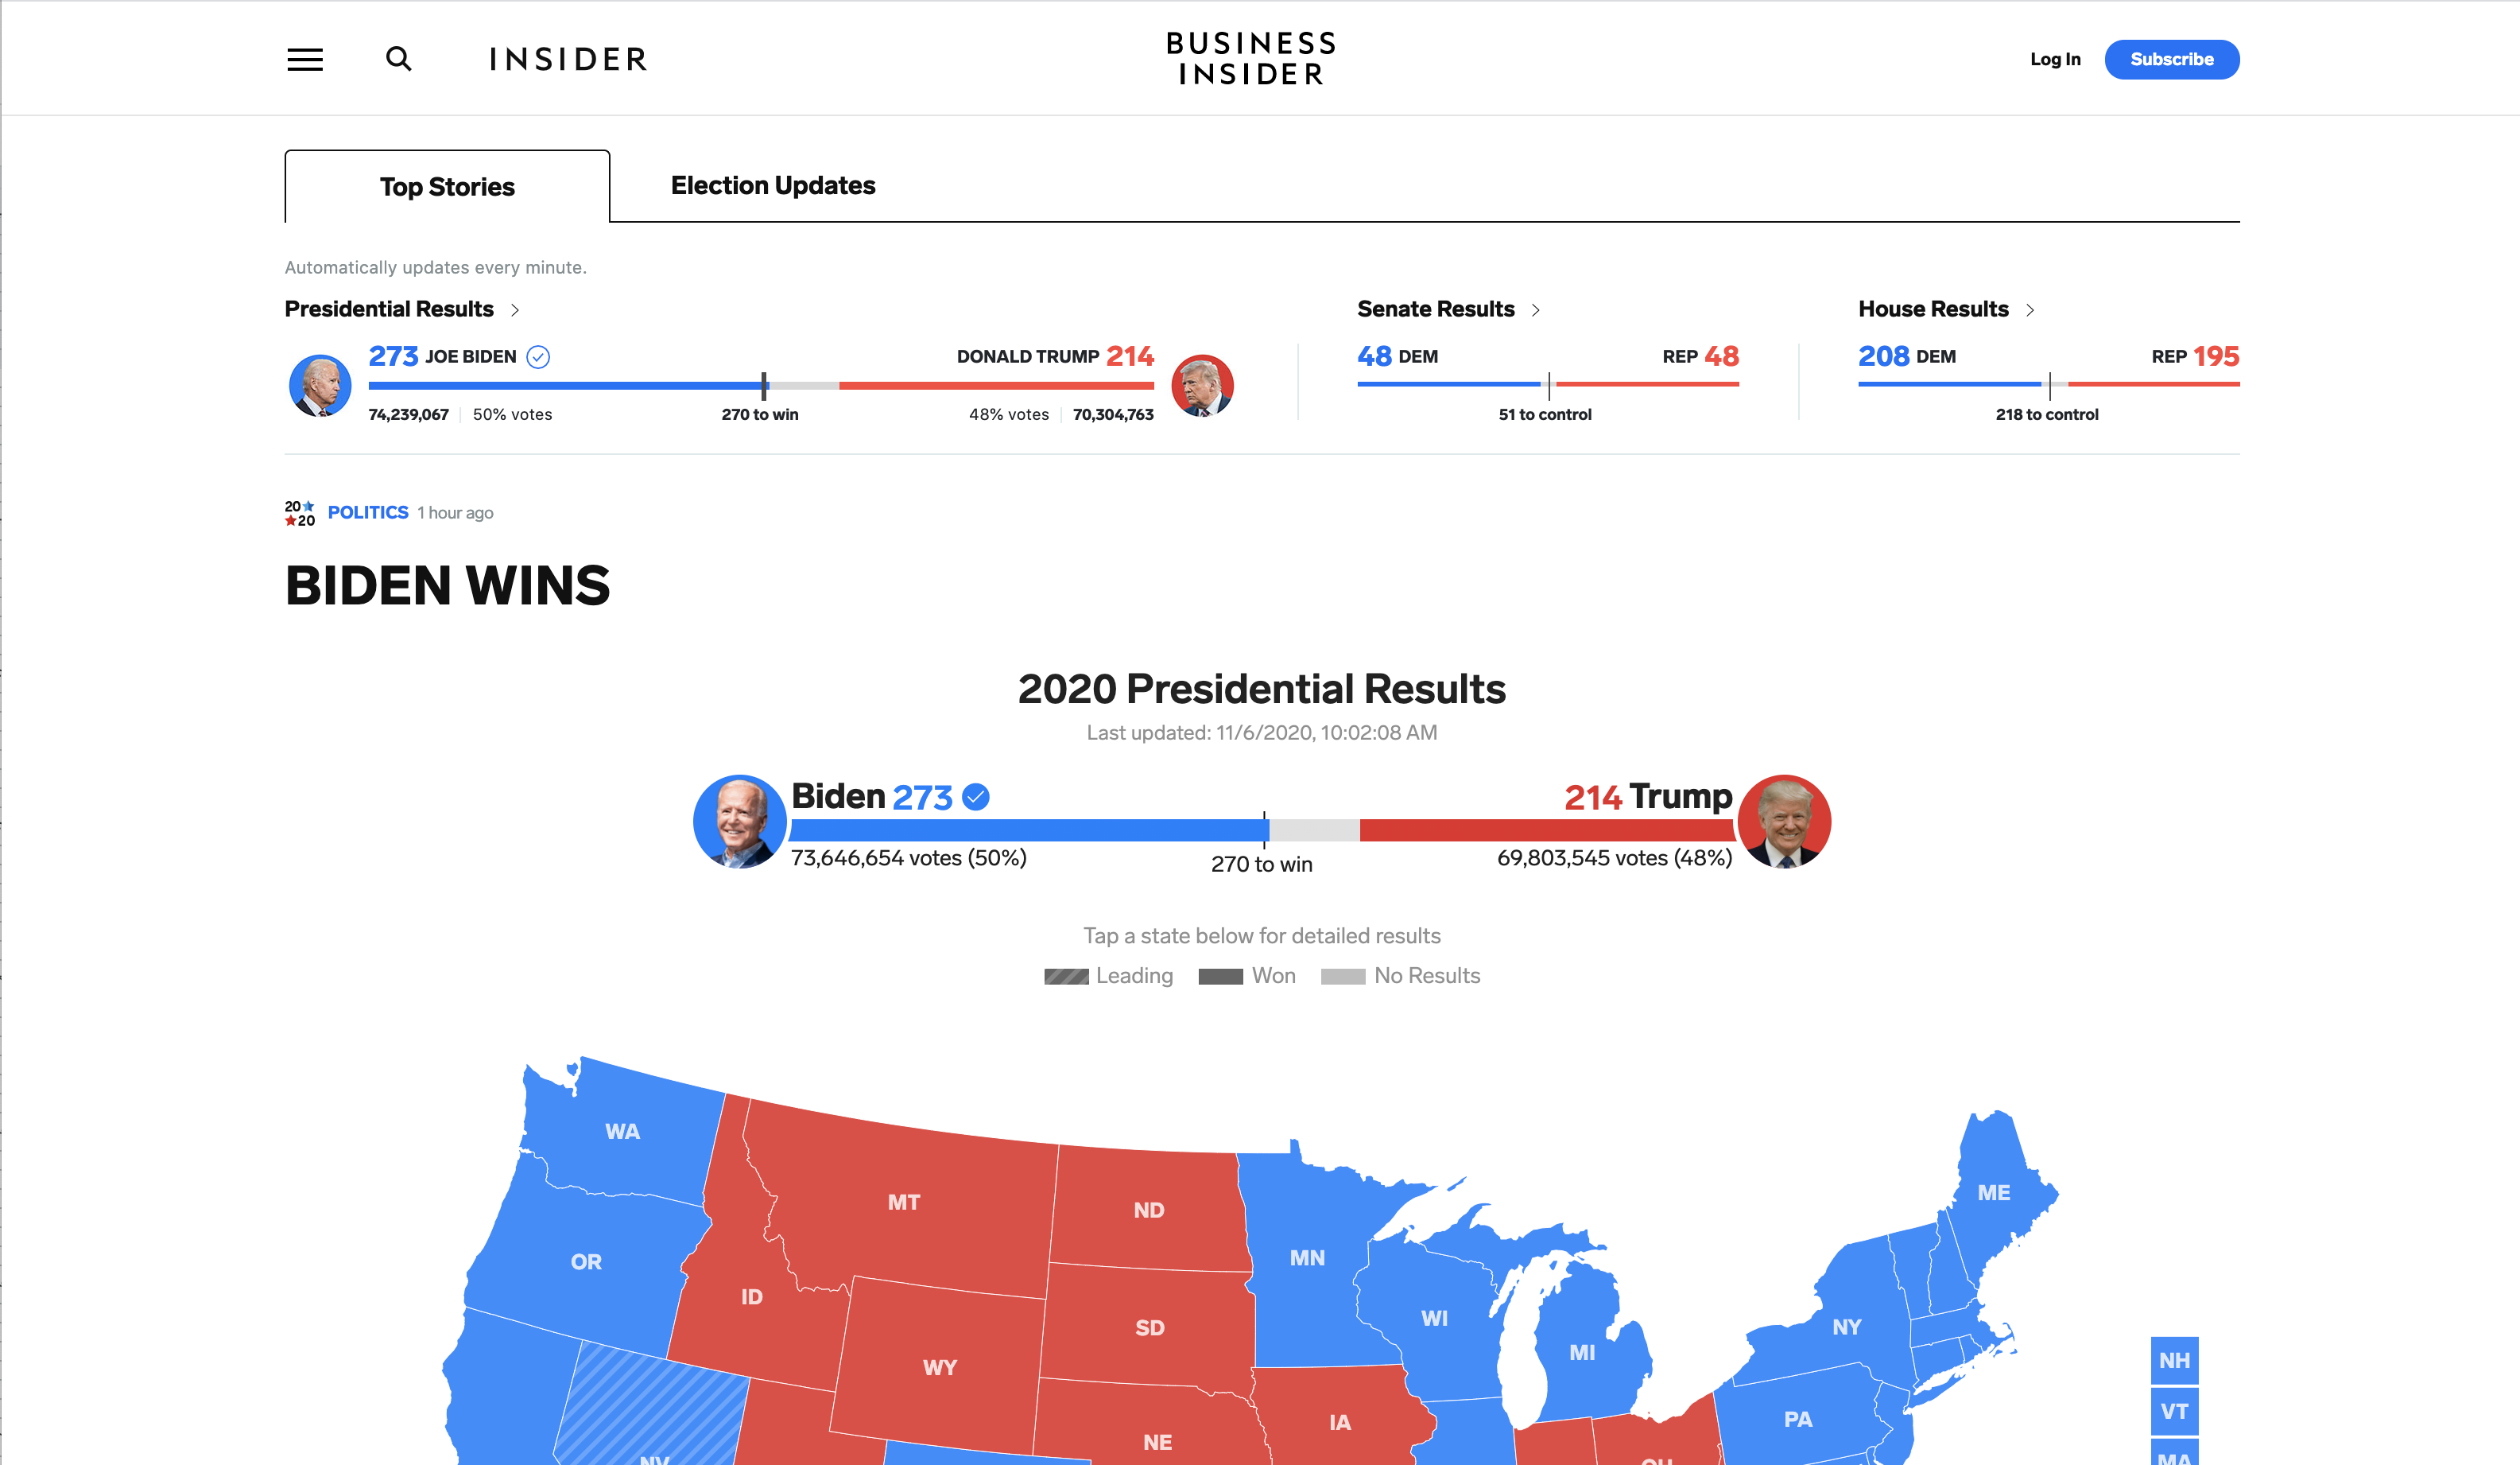Expand Senate Results via its chevron
Screen dimensions: 2520x1465
pyautogui.click(x=1535, y=310)
